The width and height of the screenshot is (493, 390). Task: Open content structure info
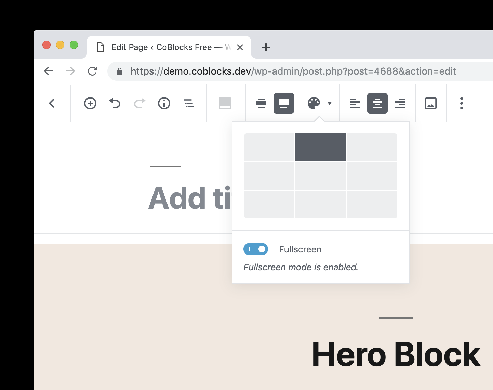[x=164, y=103]
